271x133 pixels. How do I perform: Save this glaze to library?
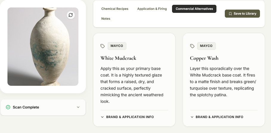click(242, 14)
